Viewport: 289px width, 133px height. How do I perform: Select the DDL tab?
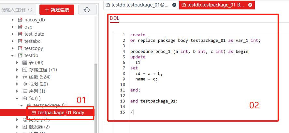point(114,18)
